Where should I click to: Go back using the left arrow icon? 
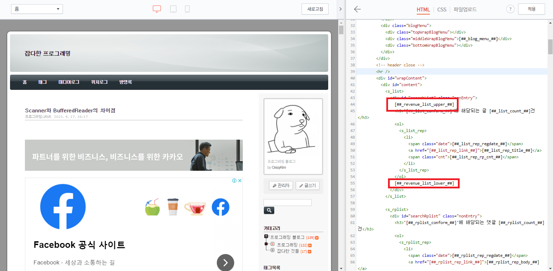[x=358, y=9]
